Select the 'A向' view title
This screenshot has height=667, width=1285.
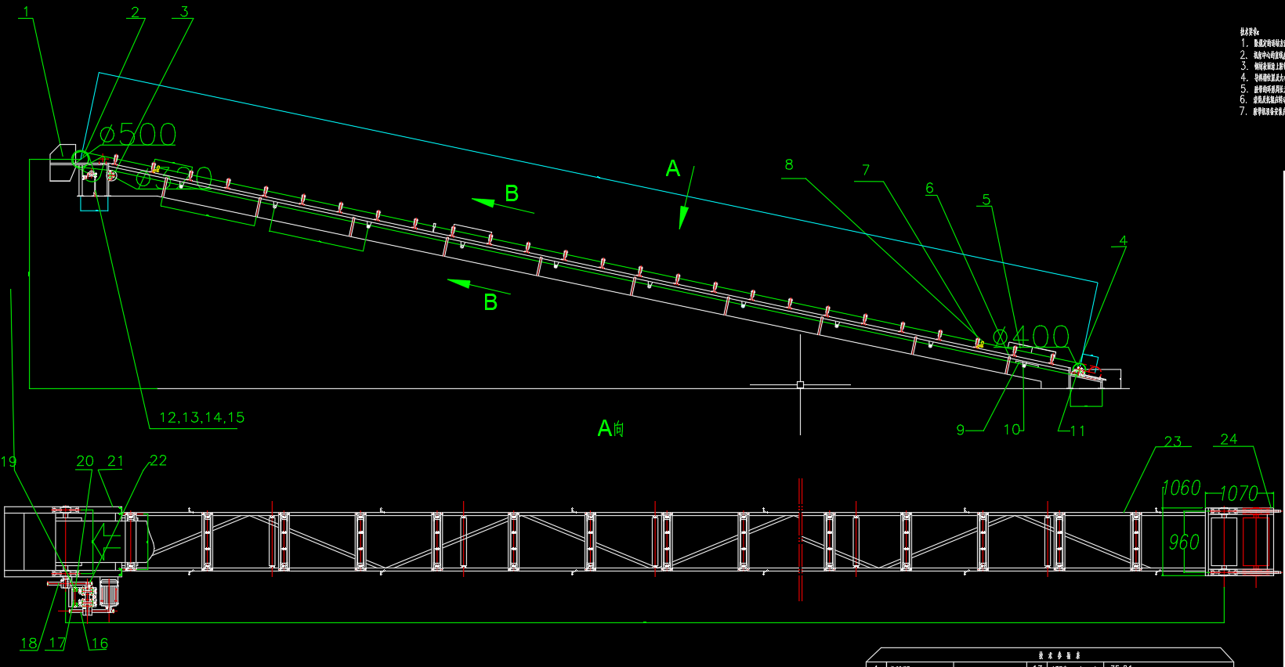tap(611, 428)
